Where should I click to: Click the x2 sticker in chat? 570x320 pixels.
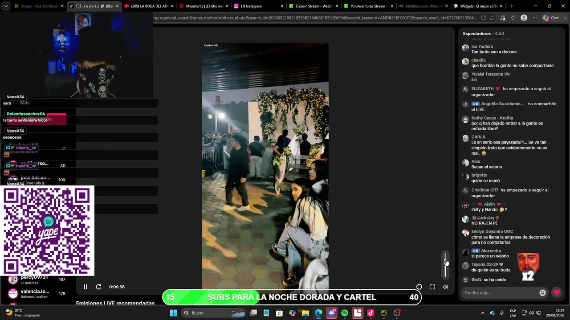click(528, 267)
